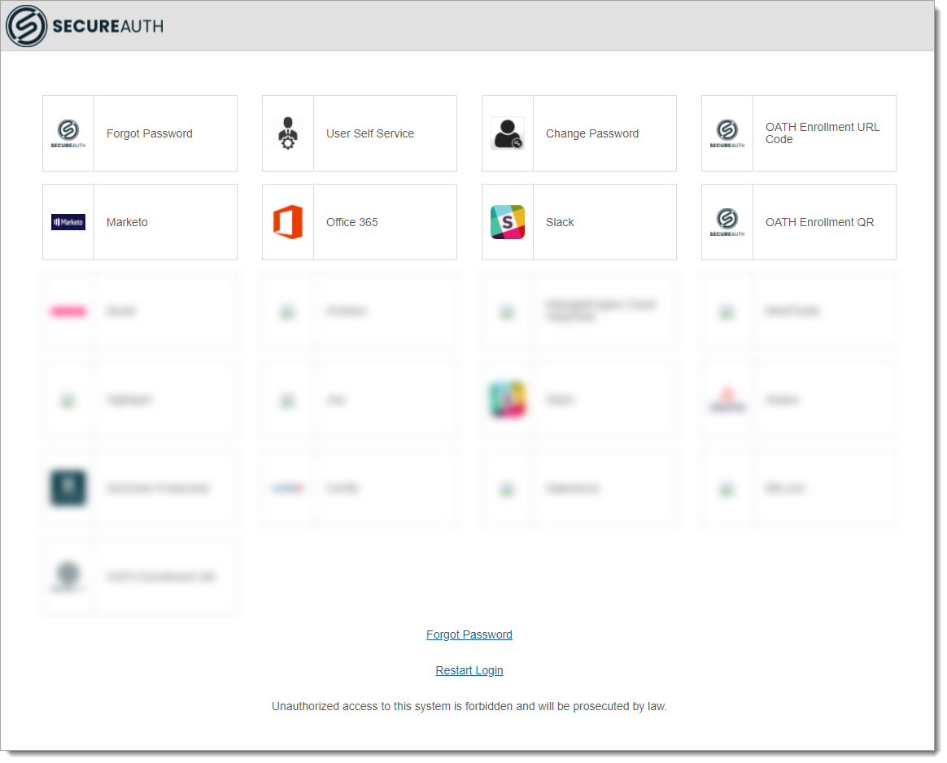The height and width of the screenshot is (763, 947).
Task: Click the Office 365 app icon
Action: click(287, 221)
